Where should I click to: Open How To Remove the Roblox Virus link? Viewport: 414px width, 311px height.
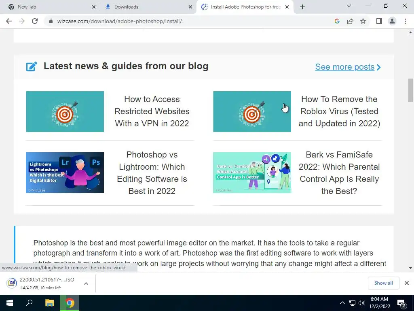(x=339, y=111)
